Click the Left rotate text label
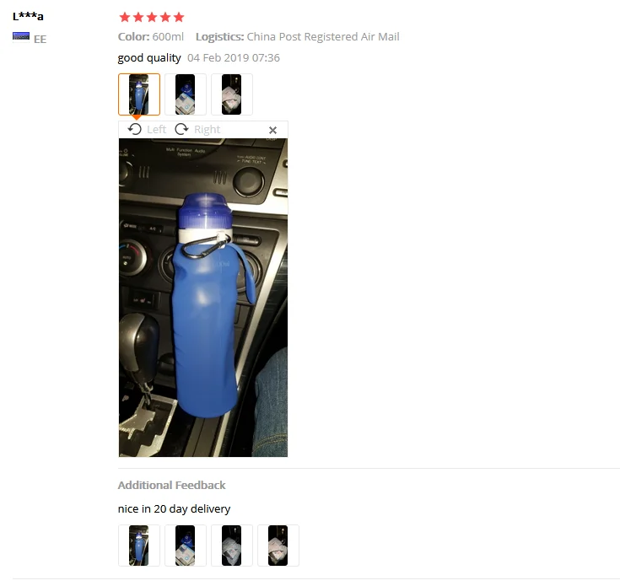620x586 pixels. pos(157,130)
